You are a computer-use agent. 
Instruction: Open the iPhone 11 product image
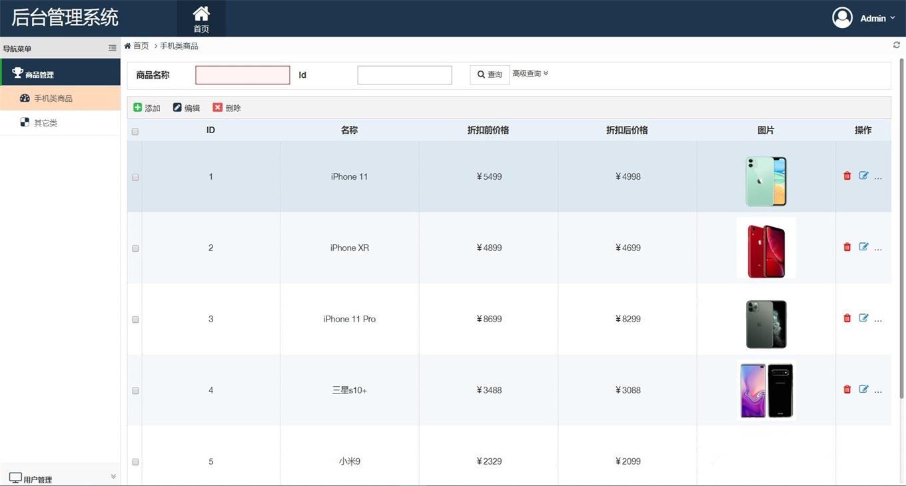tap(766, 181)
